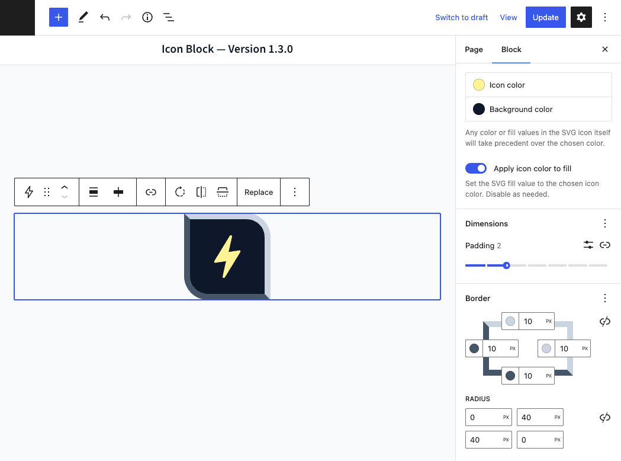The width and height of the screenshot is (621, 461).
Task: Click Replace in the block toolbar
Action: 259,191
